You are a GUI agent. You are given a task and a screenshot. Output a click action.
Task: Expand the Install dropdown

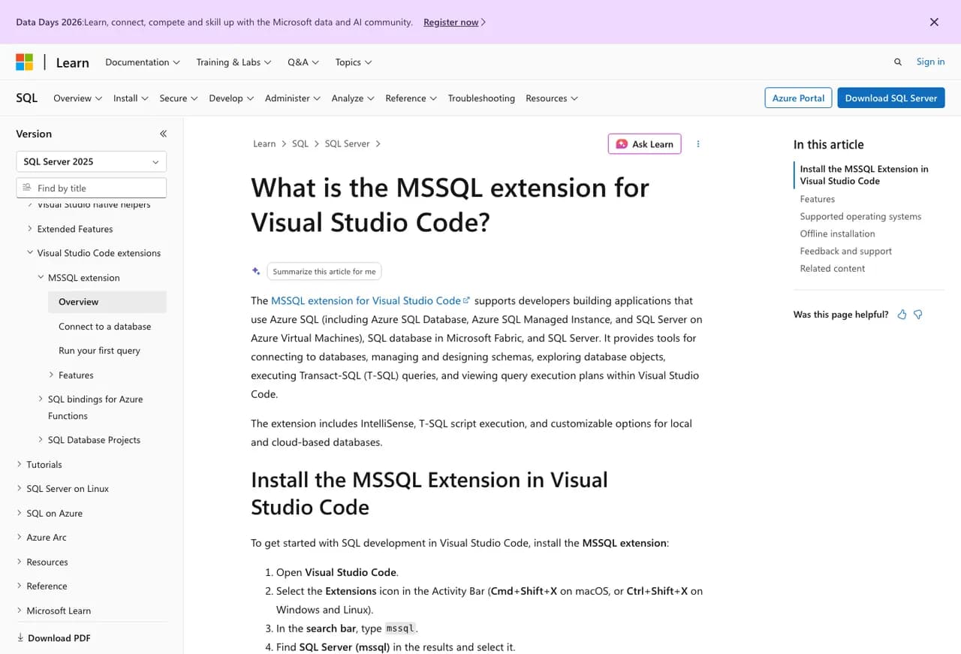click(131, 98)
